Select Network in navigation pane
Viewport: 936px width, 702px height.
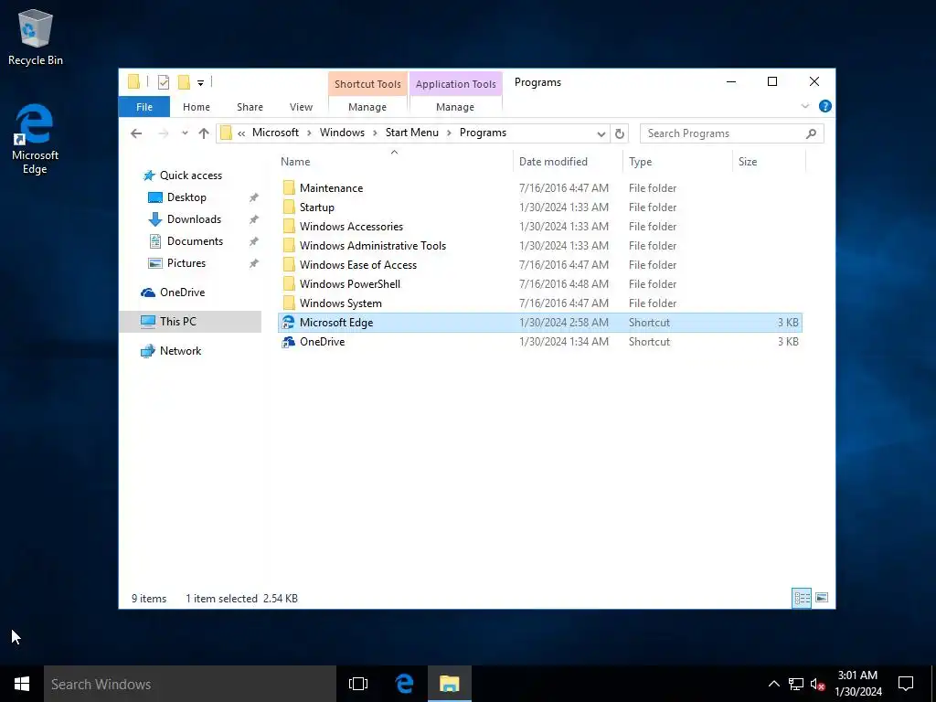tap(180, 351)
